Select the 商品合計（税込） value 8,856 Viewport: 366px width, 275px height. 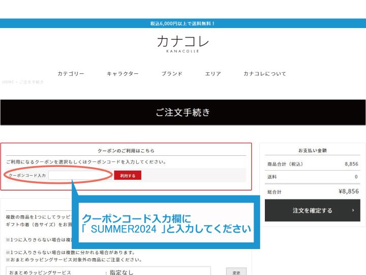(x=351, y=164)
